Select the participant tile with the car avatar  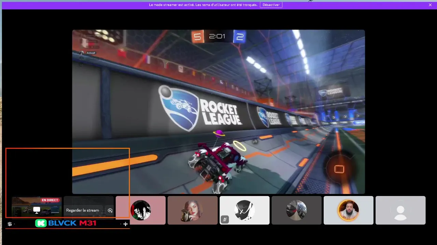pos(296,210)
